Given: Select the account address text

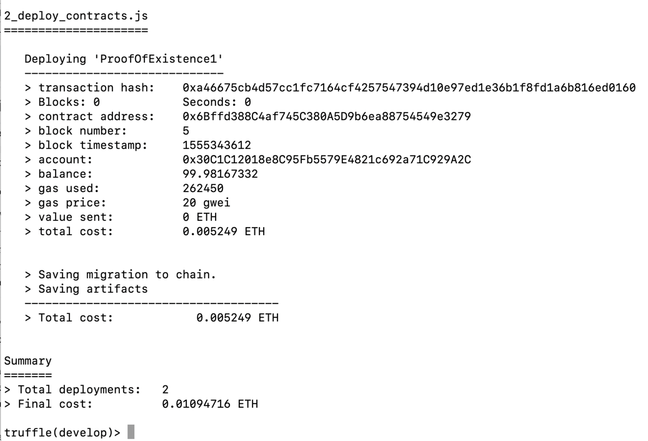Looking at the screenshot, I should click(326, 160).
